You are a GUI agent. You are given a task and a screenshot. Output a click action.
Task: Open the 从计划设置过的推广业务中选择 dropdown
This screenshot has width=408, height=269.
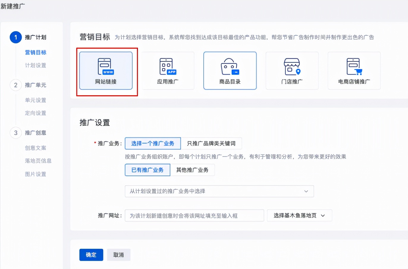pos(219,191)
